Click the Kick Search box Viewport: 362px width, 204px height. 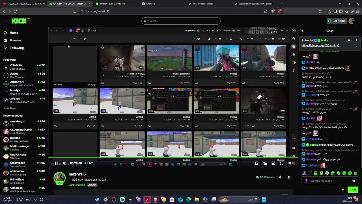[181, 21]
